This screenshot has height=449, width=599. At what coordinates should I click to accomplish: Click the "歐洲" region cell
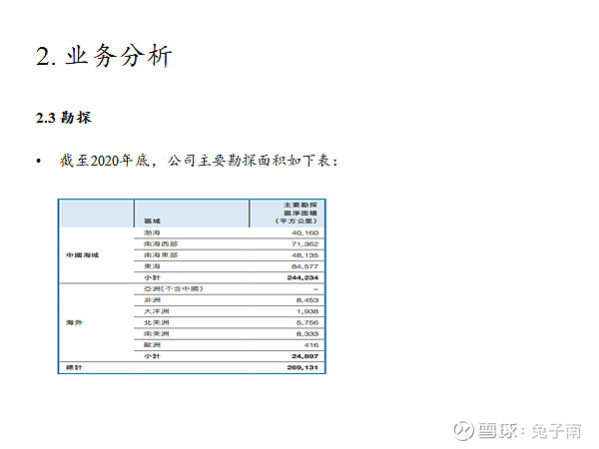click(152, 345)
